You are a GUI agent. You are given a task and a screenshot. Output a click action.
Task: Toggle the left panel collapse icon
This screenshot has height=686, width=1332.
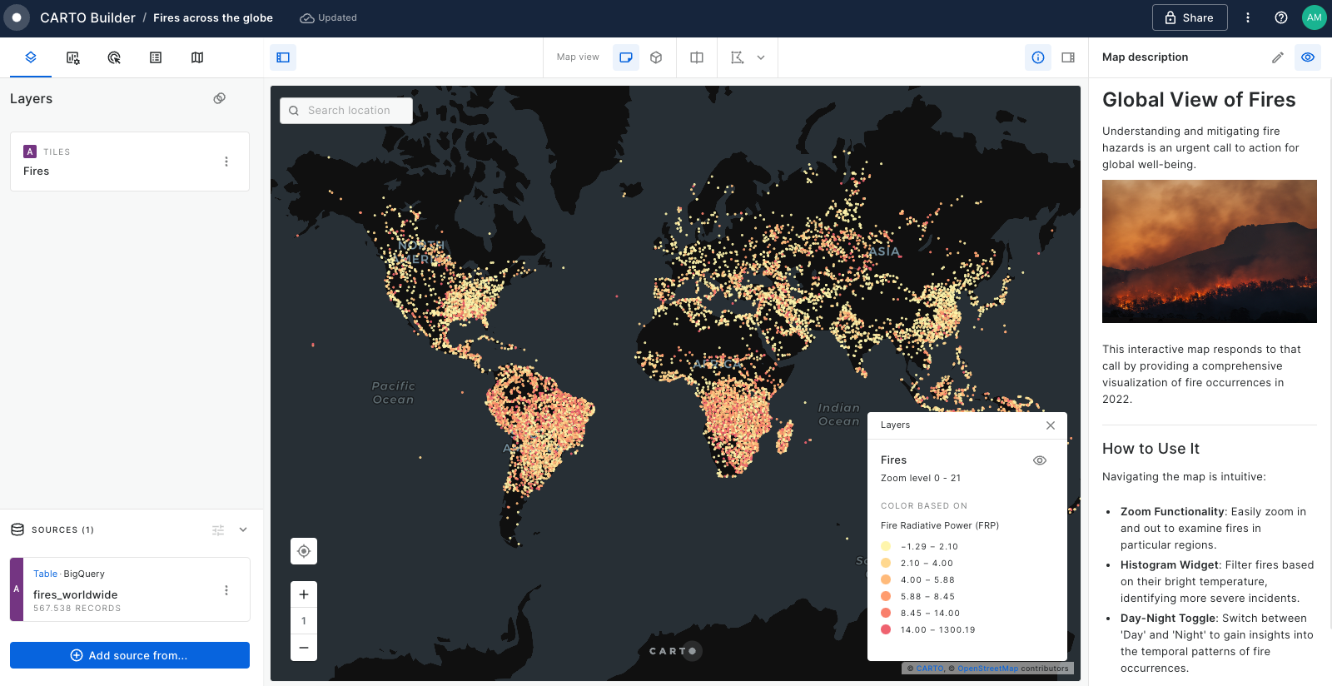pyautogui.click(x=283, y=57)
